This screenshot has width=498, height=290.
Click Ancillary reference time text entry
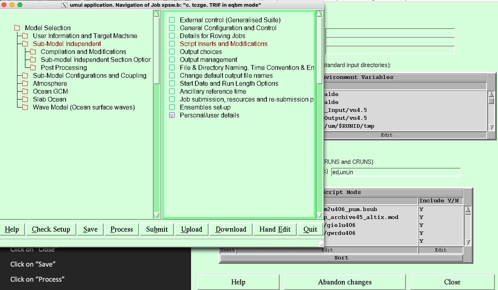coord(213,91)
